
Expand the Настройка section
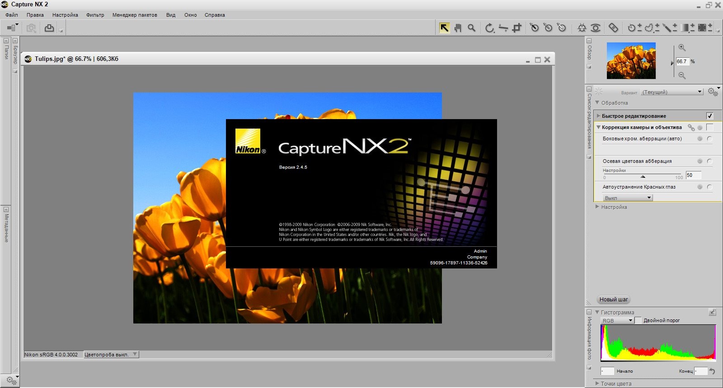click(x=597, y=207)
